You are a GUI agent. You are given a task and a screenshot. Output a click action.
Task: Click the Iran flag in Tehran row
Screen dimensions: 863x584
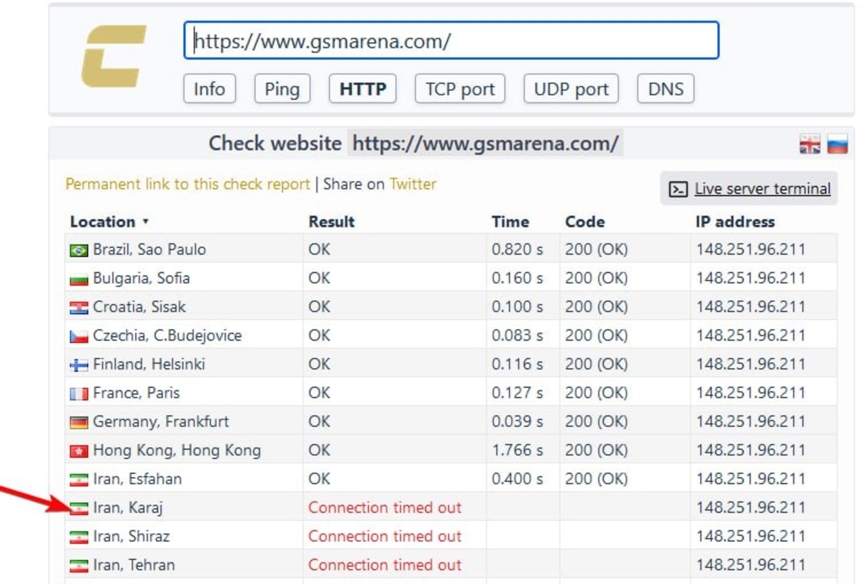pyautogui.click(x=79, y=566)
